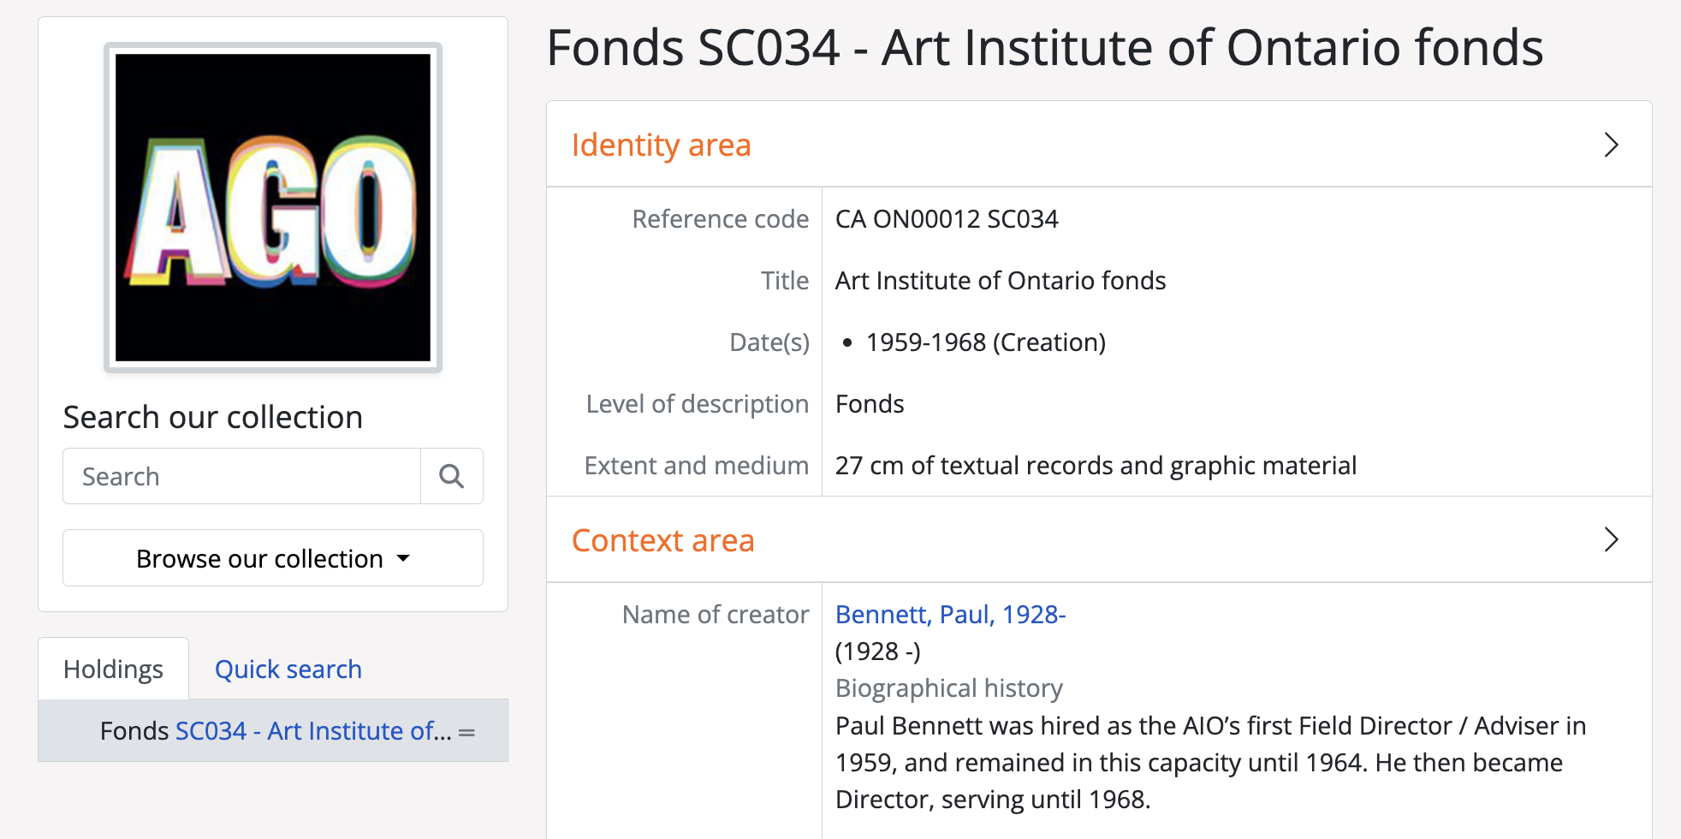
Task: Click the magnifying glass search icon
Action: point(451,476)
